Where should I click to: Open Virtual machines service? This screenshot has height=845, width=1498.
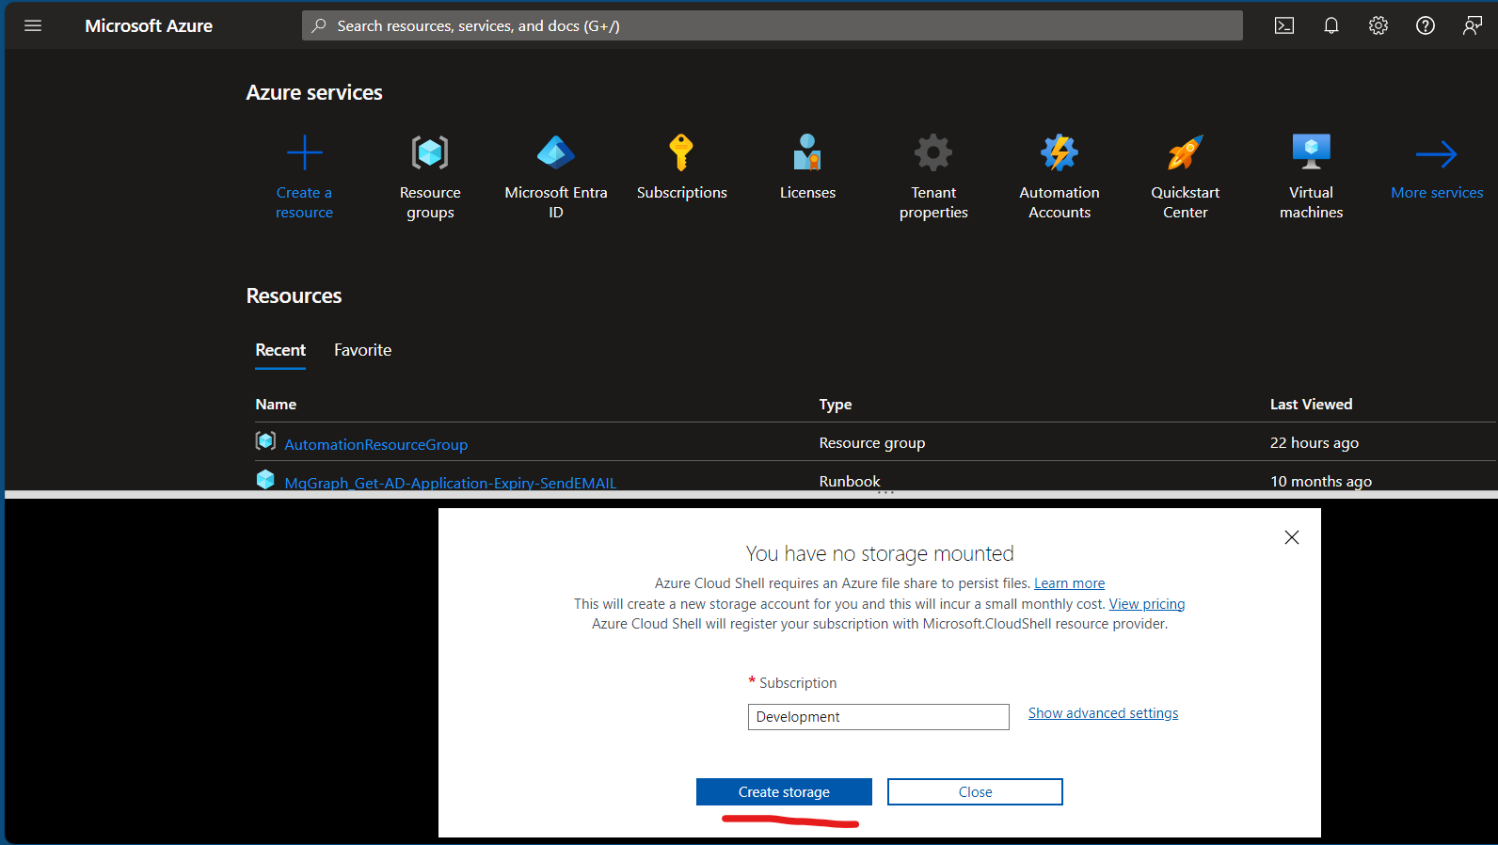tap(1311, 152)
